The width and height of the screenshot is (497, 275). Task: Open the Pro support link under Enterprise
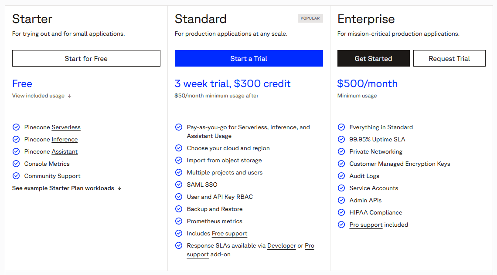tap(366, 225)
